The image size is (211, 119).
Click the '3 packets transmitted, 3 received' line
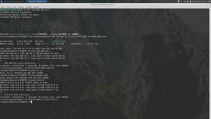[x=34, y=97]
